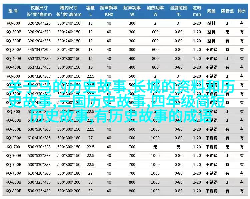Click the 320*264*335 size cell
This screenshot has width=250, height=199.
[39, 41]
